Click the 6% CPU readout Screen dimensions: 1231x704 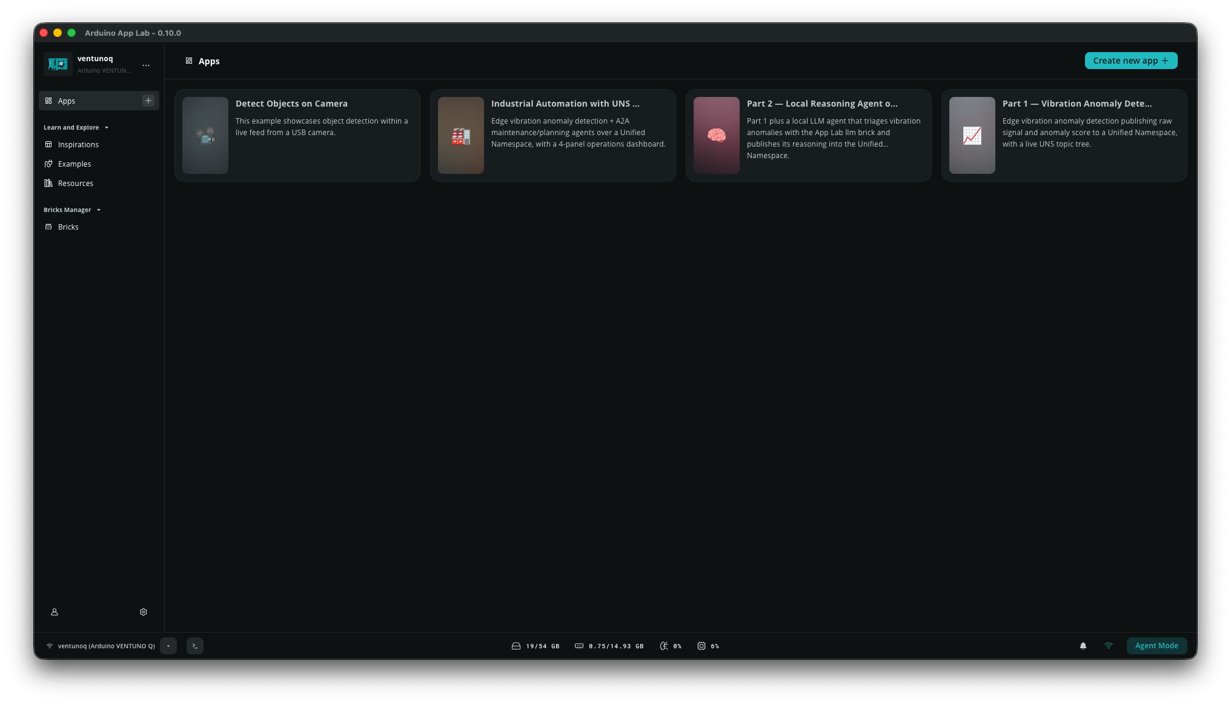[715, 646]
